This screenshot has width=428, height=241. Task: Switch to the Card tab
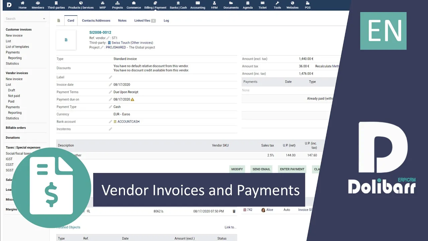click(x=71, y=20)
